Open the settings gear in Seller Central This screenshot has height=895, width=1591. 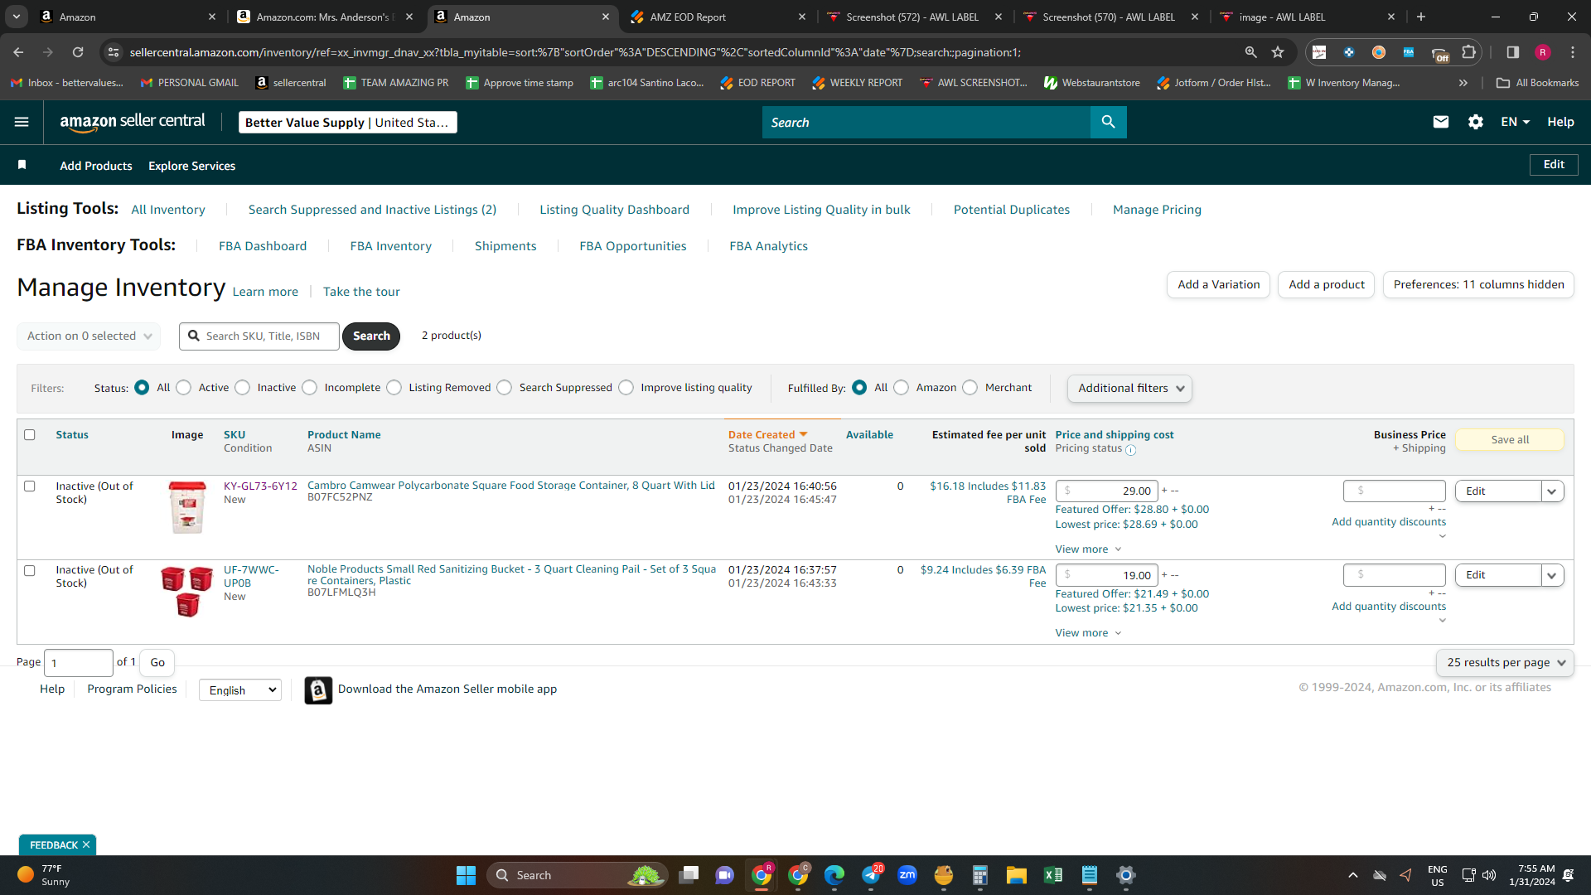(x=1476, y=122)
